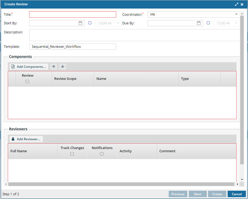Click the Review Scope column header
248x199 pixels.
pyautogui.click(x=73, y=79)
